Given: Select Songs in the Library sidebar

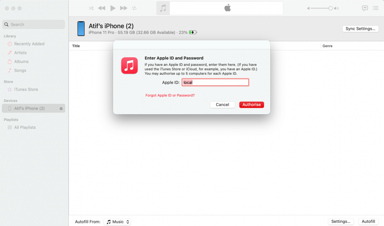Looking at the screenshot, I should (x=19, y=70).
